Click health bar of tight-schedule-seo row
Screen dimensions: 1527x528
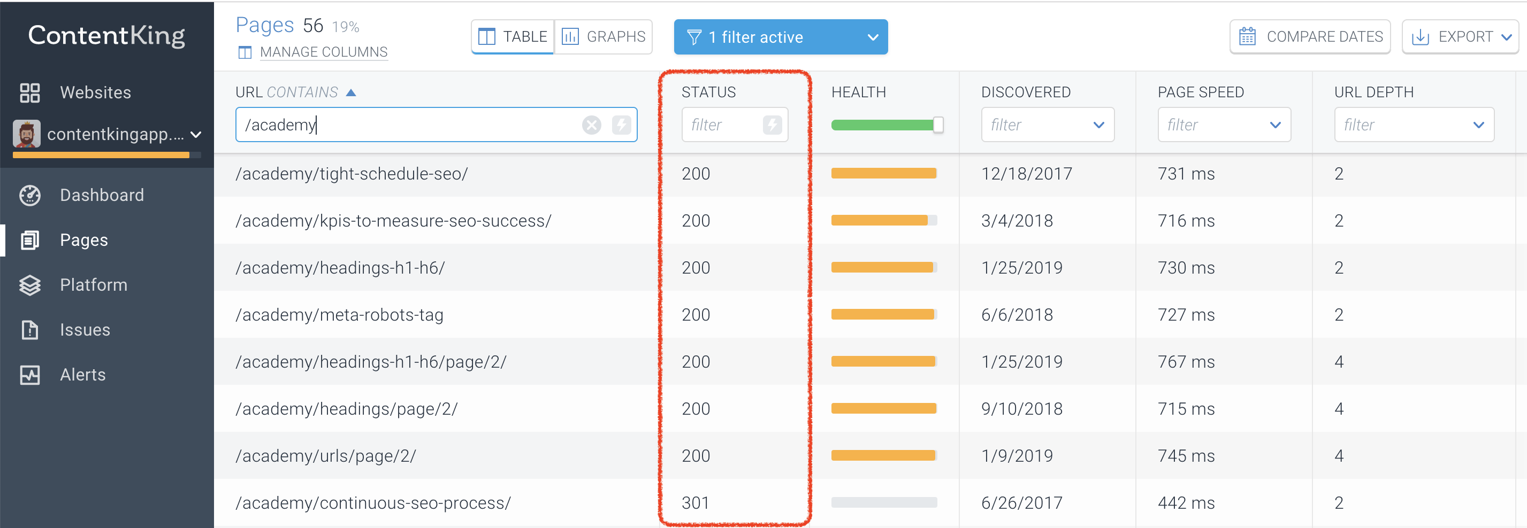pos(884,174)
